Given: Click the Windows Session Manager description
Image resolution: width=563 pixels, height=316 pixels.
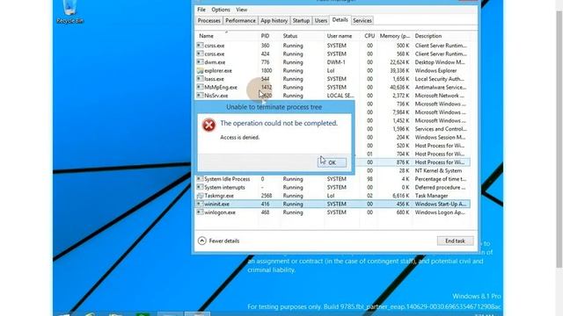Looking at the screenshot, I should point(440,137).
